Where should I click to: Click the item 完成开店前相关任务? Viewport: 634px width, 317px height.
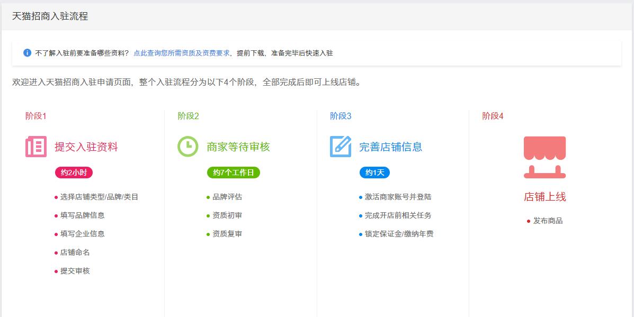point(398,215)
